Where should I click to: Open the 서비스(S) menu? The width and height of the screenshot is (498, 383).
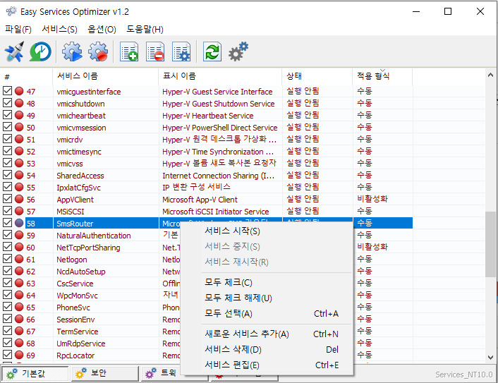click(59, 29)
